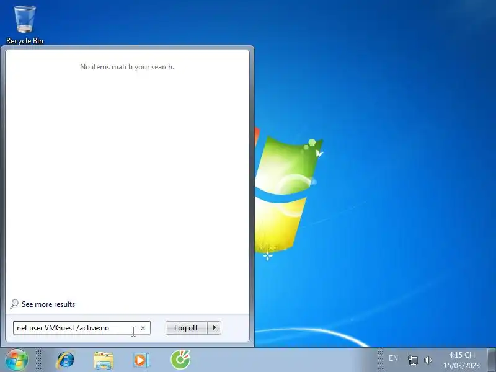Click the EN language indicator
496x372 pixels.
pos(393,358)
